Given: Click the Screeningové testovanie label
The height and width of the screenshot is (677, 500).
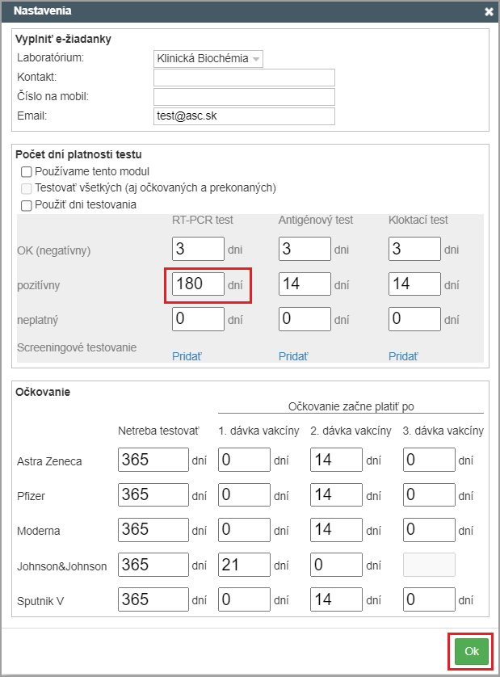Looking at the screenshot, I should coord(77,347).
